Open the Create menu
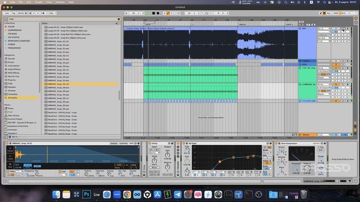 click(39, 2)
